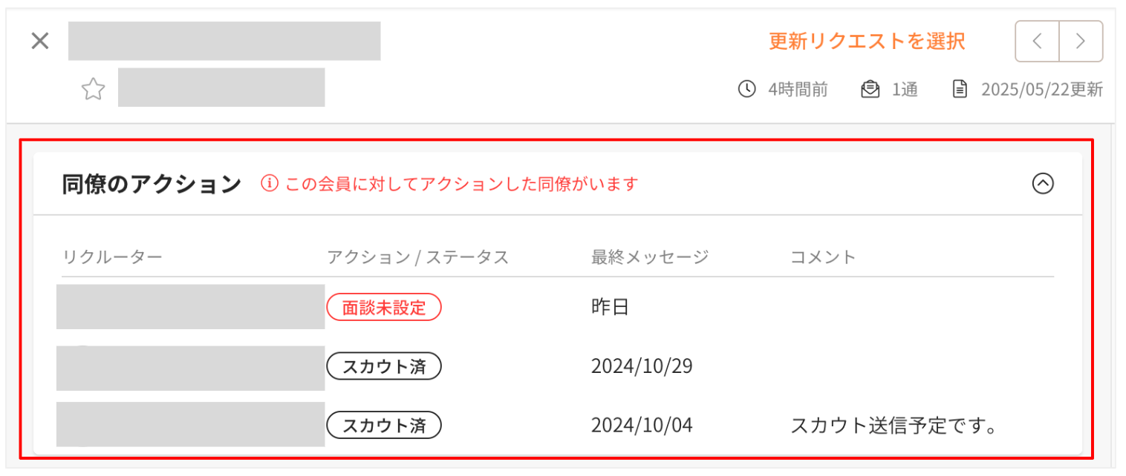This screenshot has width=1126, height=476.
Task: Click the envelope message count icon
Action: coord(870,90)
